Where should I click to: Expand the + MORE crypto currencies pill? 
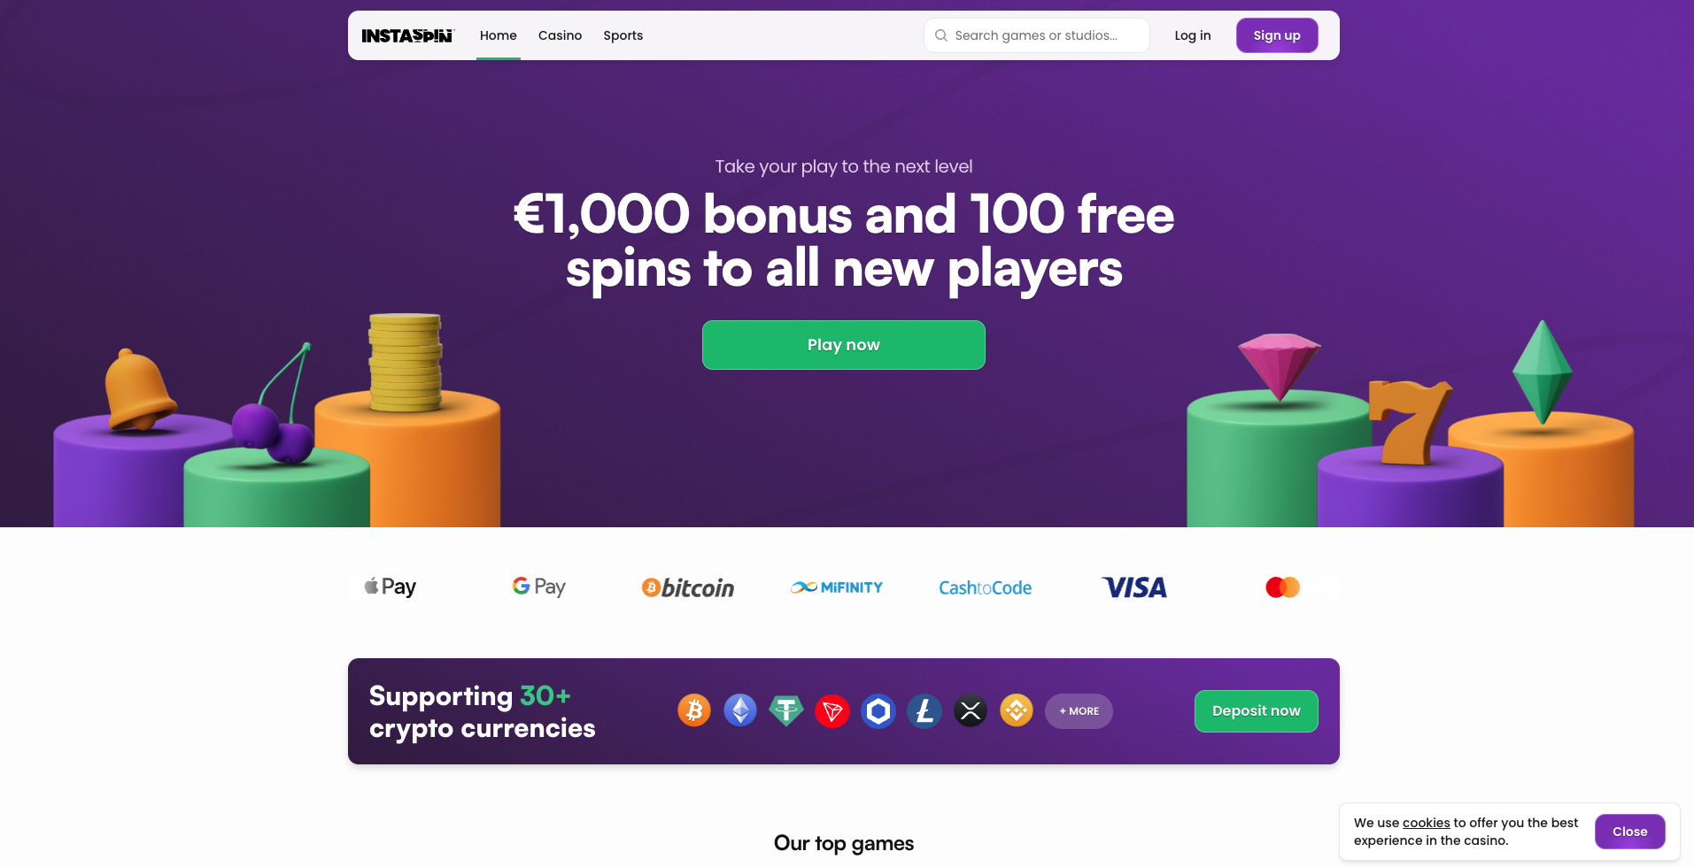pos(1079,711)
